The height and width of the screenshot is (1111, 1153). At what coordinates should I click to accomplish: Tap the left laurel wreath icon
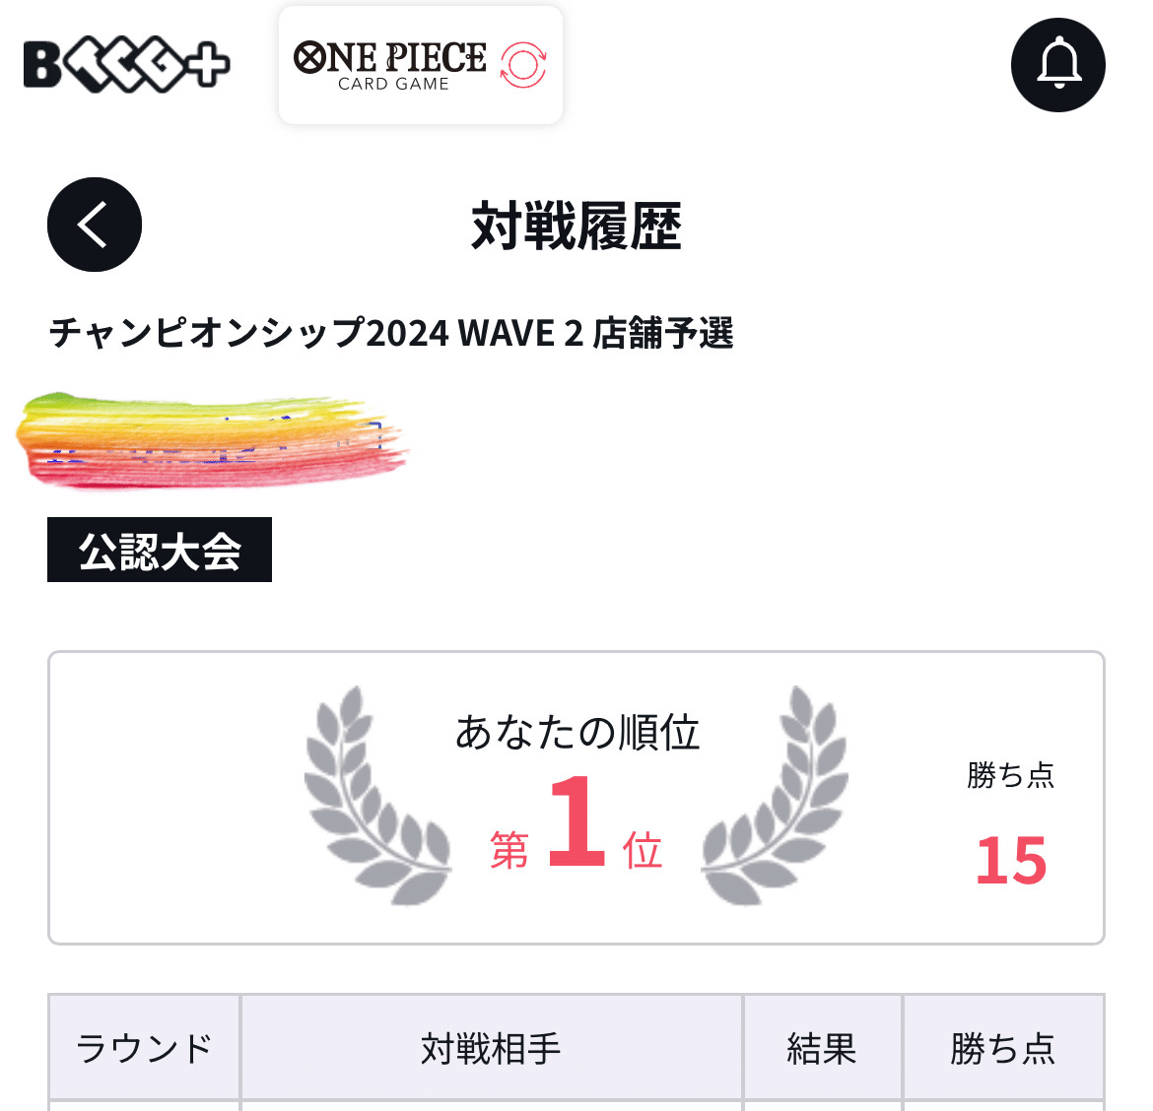point(378,796)
